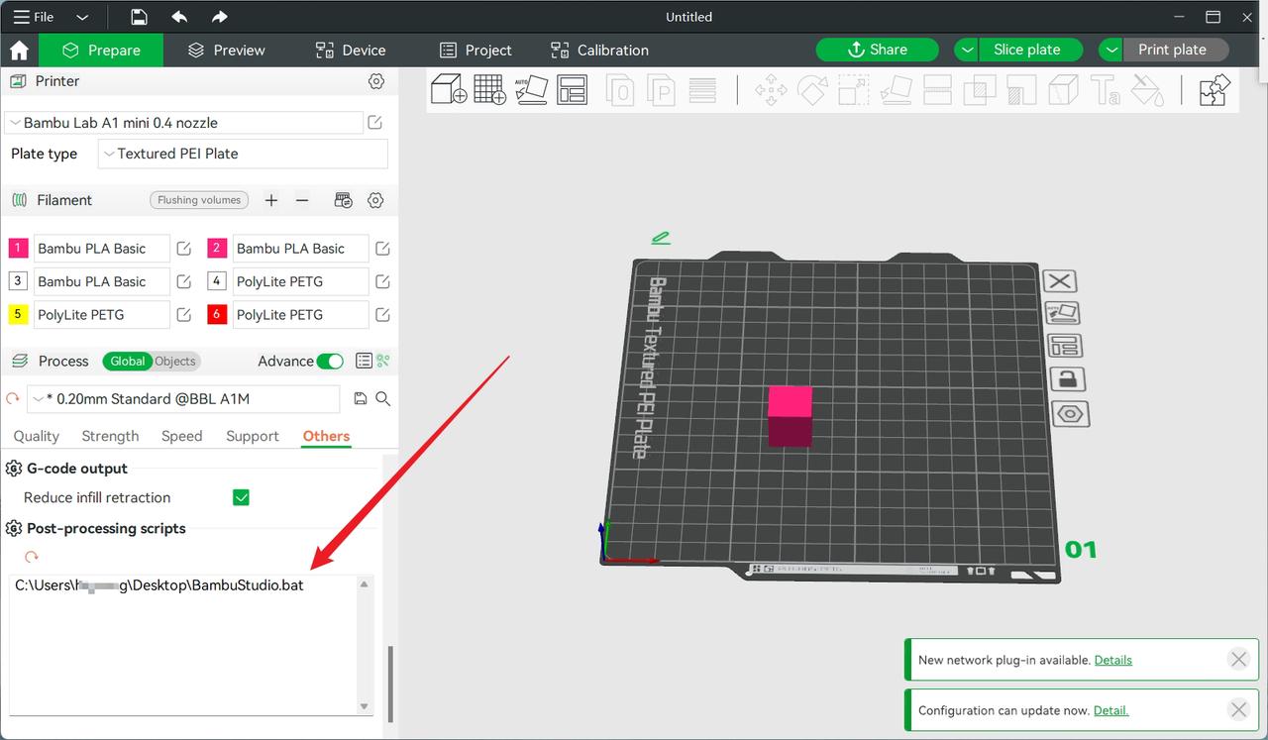Open Details link for network plug-in
This screenshot has width=1268, height=740.
[x=1113, y=660]
